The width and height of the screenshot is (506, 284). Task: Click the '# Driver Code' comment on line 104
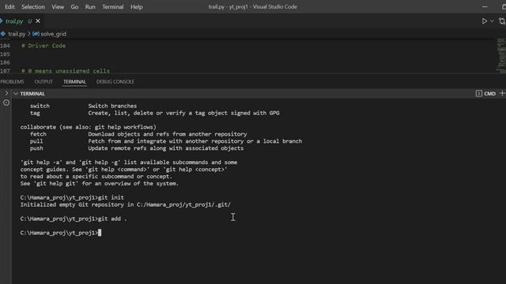pos(43,46)
